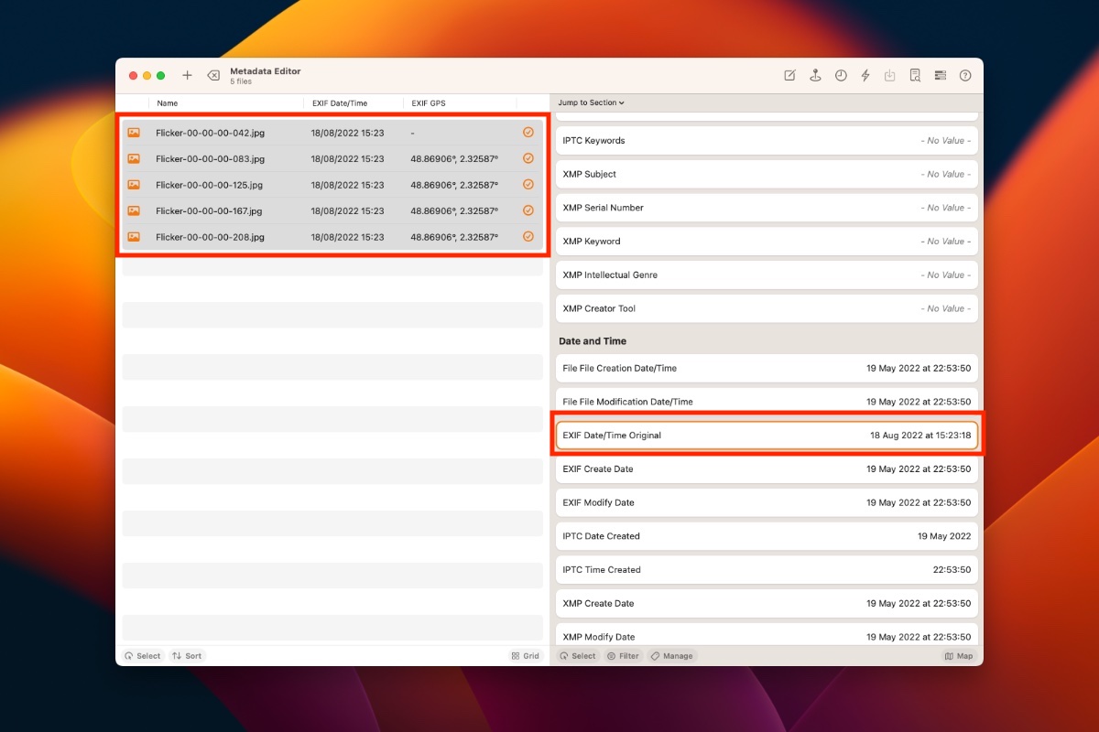
Task: Open the Manage tags button
Action: tap(672, 656)
